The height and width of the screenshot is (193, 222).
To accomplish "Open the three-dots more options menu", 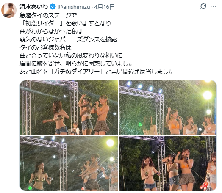I will (213, 6).
